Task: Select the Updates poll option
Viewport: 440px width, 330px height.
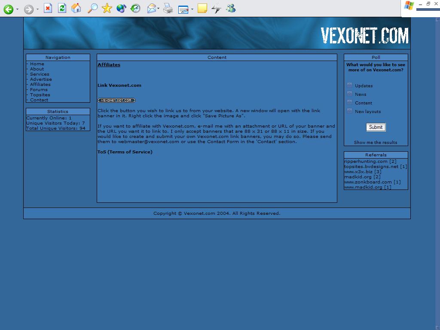Action: (349, 85)
